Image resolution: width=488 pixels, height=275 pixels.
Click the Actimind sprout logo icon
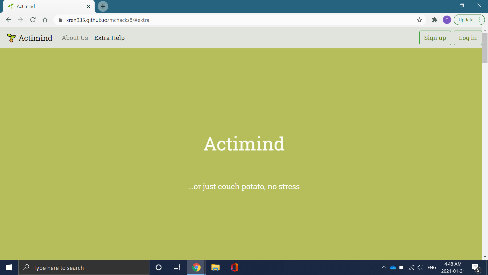coord(11,38)
